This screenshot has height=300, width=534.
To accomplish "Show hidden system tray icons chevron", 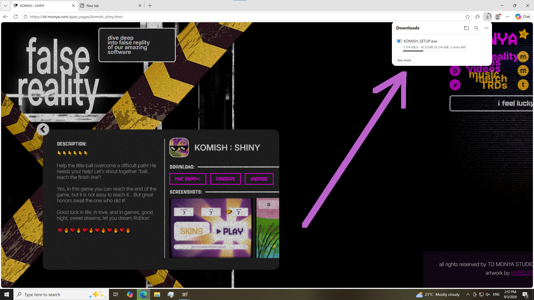I will coord(468,294).
